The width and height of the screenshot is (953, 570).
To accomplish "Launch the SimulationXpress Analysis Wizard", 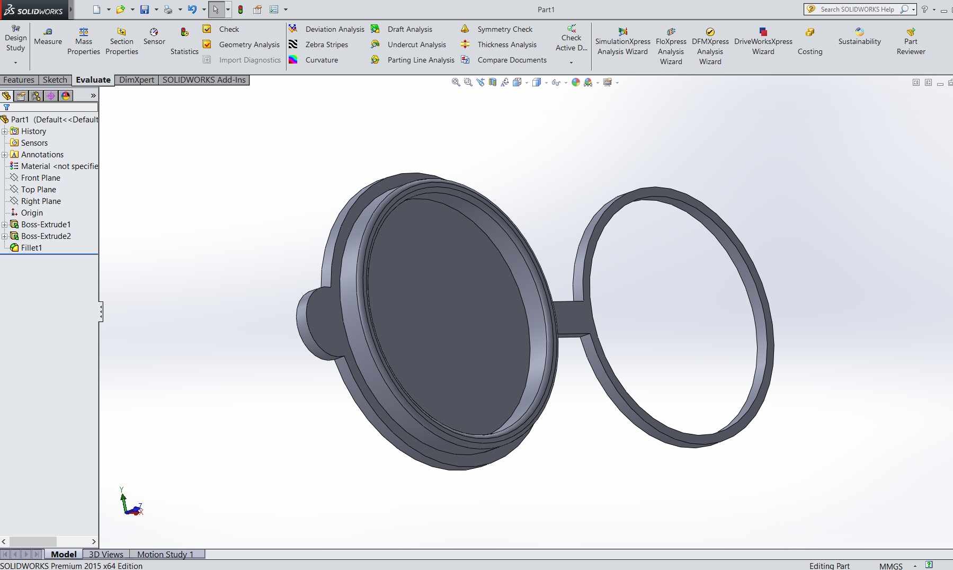I will 622,41.
